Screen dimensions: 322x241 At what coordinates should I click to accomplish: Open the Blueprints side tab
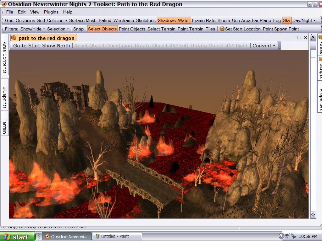coord(5,97)
